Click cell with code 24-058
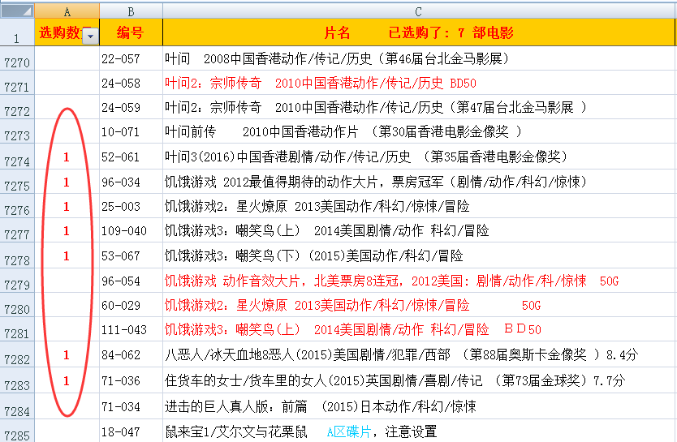Screen dimensions: 677x442 [131, 83]
